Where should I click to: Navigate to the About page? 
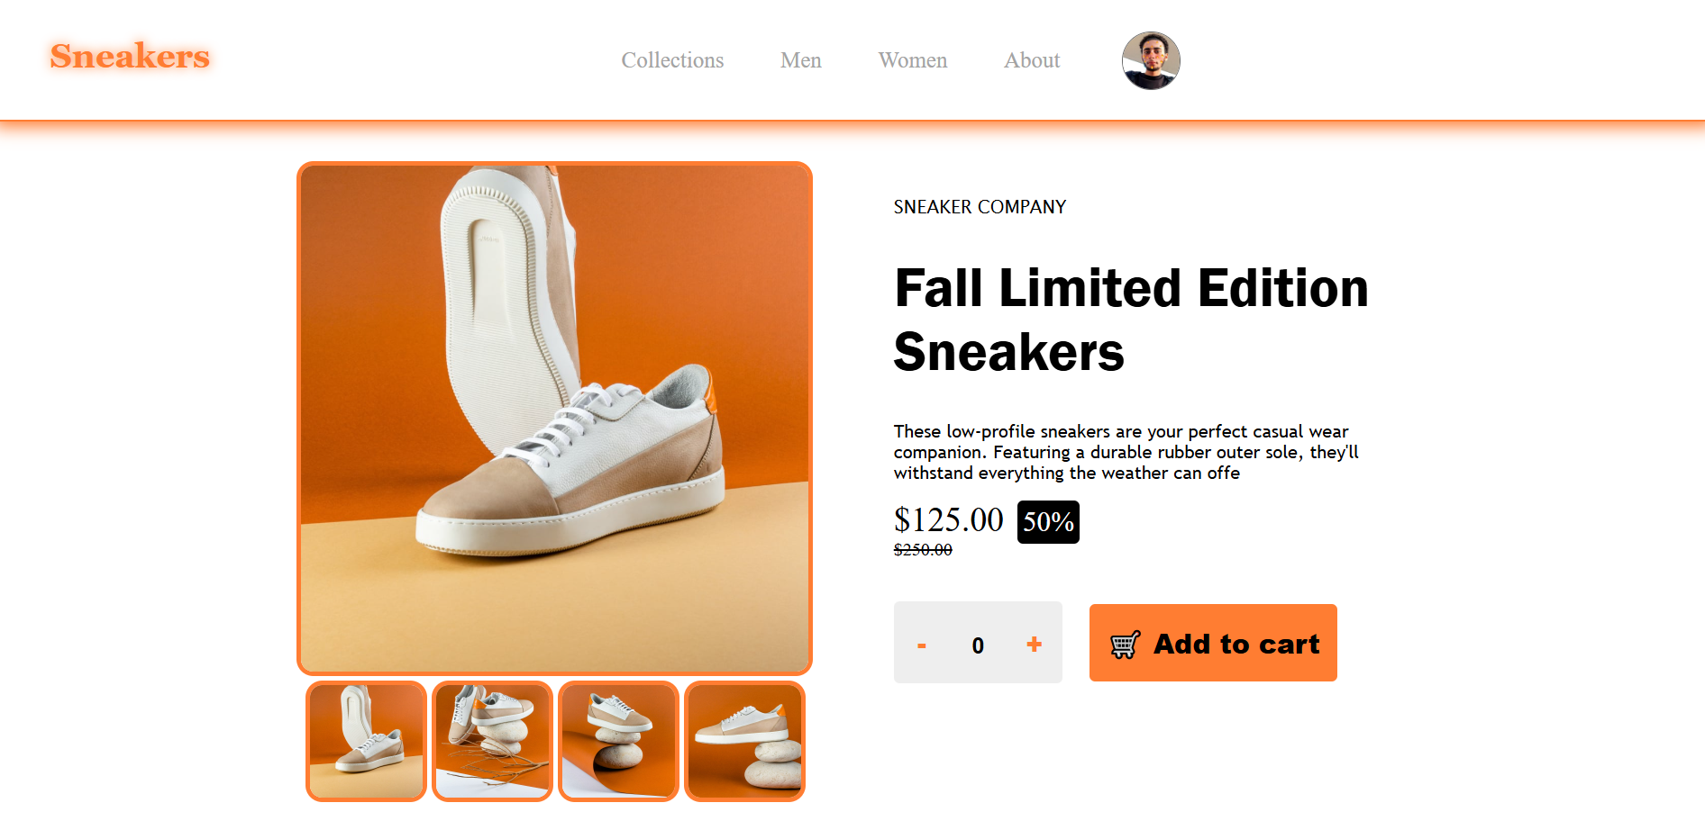[1032, 60]
